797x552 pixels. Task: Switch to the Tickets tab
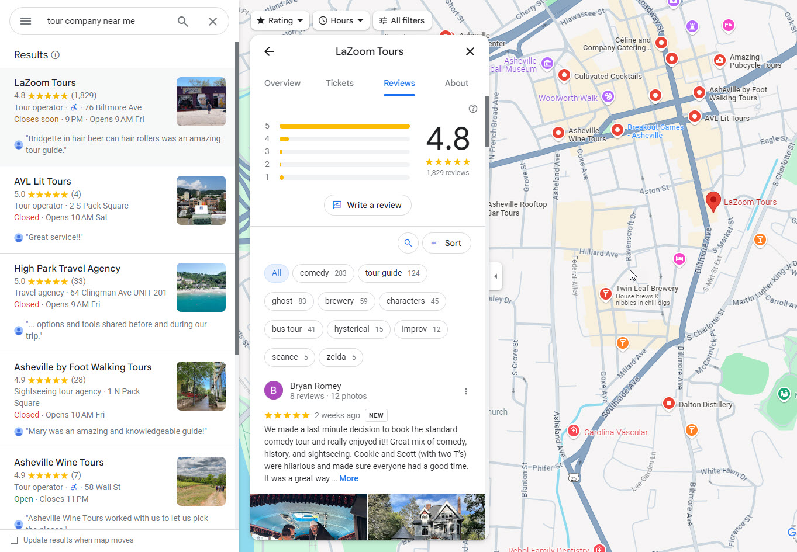pyautogui.click(x=340, y=83)
